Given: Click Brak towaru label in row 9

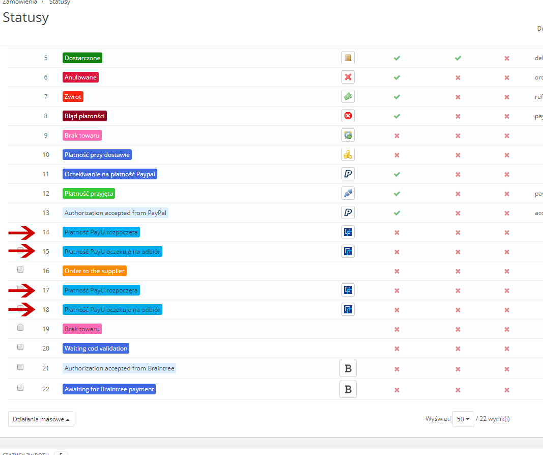Looking at the screenshot, I should (x=82, y=136).
